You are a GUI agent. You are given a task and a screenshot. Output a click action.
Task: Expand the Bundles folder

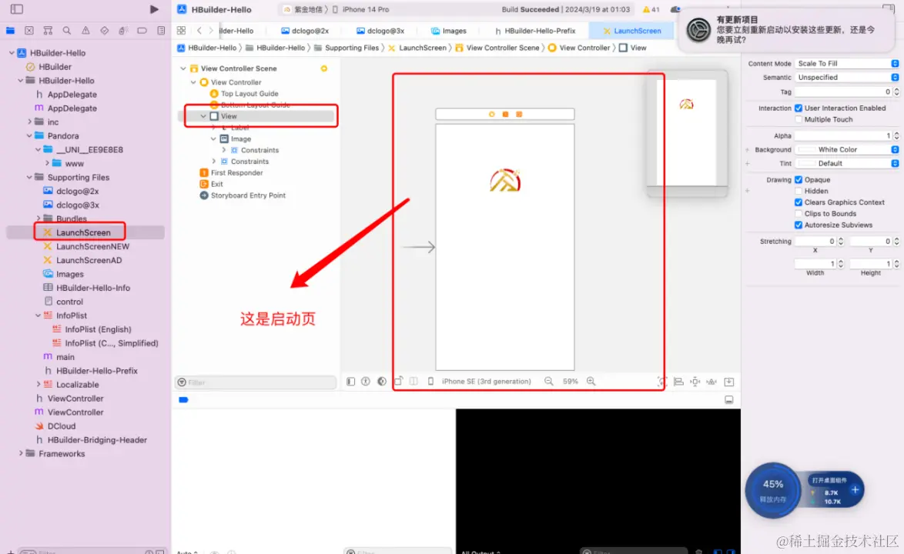tap(39, 219)
